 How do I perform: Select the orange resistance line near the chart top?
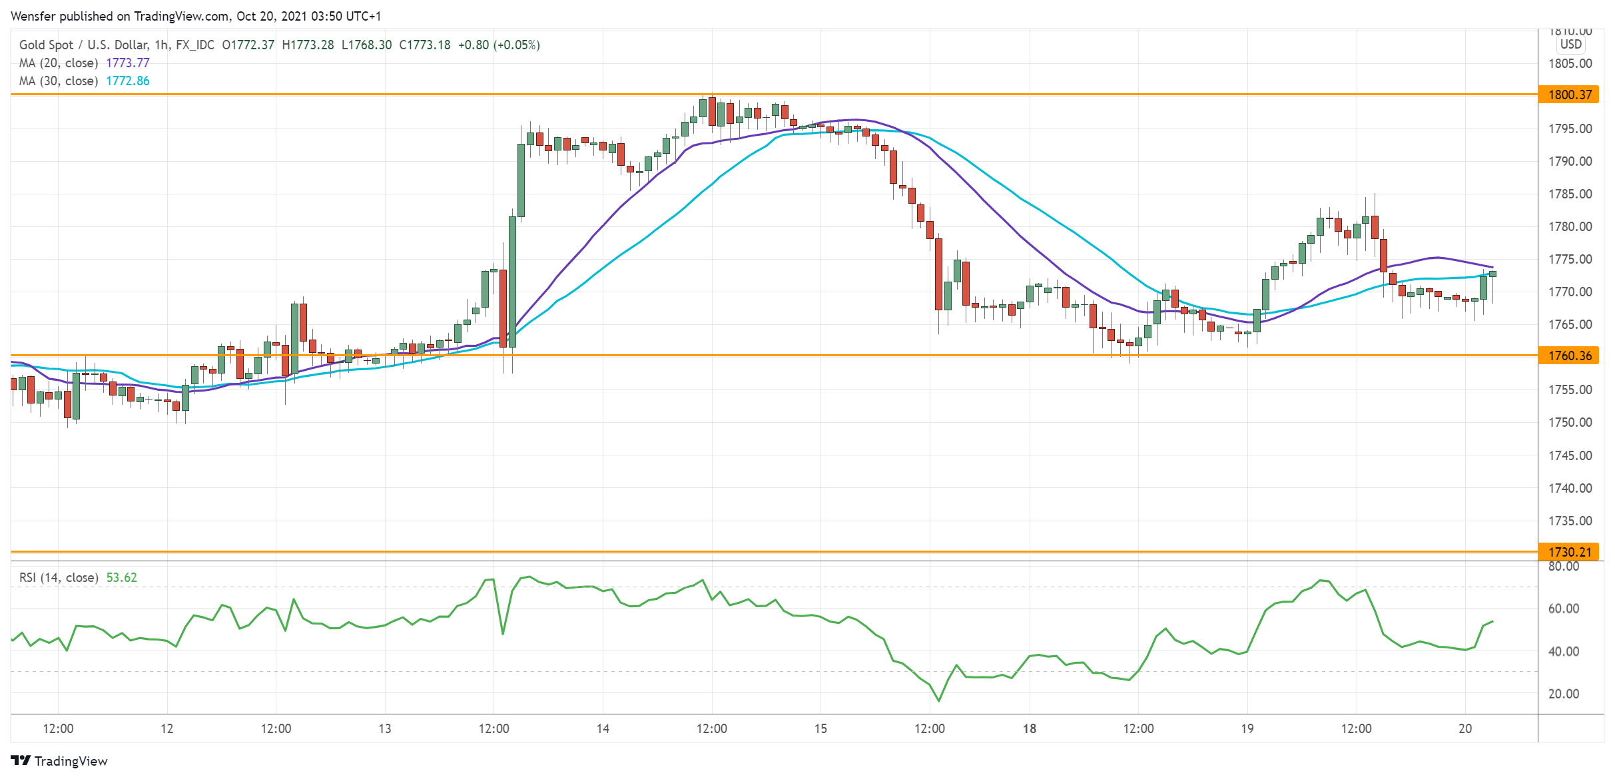click(x=400, y=95)
